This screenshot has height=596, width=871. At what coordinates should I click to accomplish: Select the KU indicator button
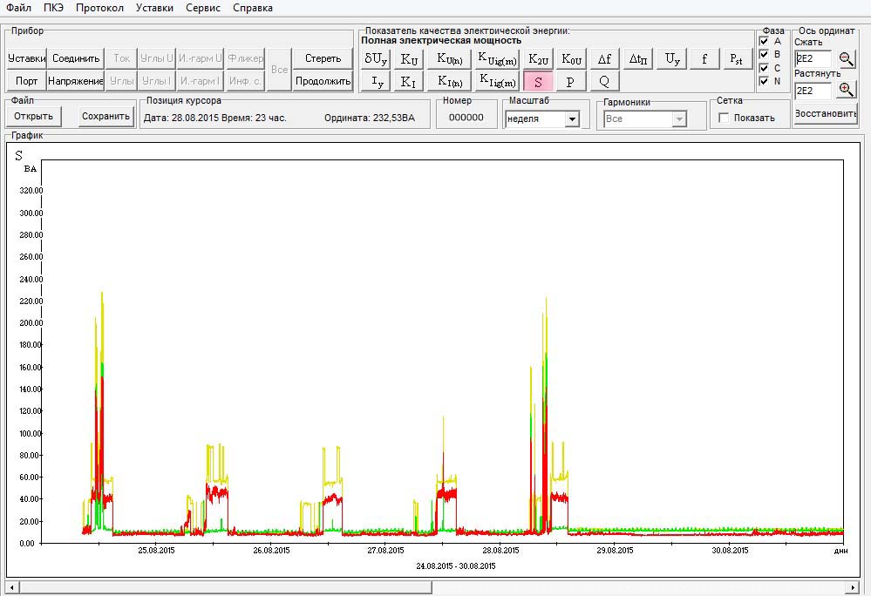(409, 59)
